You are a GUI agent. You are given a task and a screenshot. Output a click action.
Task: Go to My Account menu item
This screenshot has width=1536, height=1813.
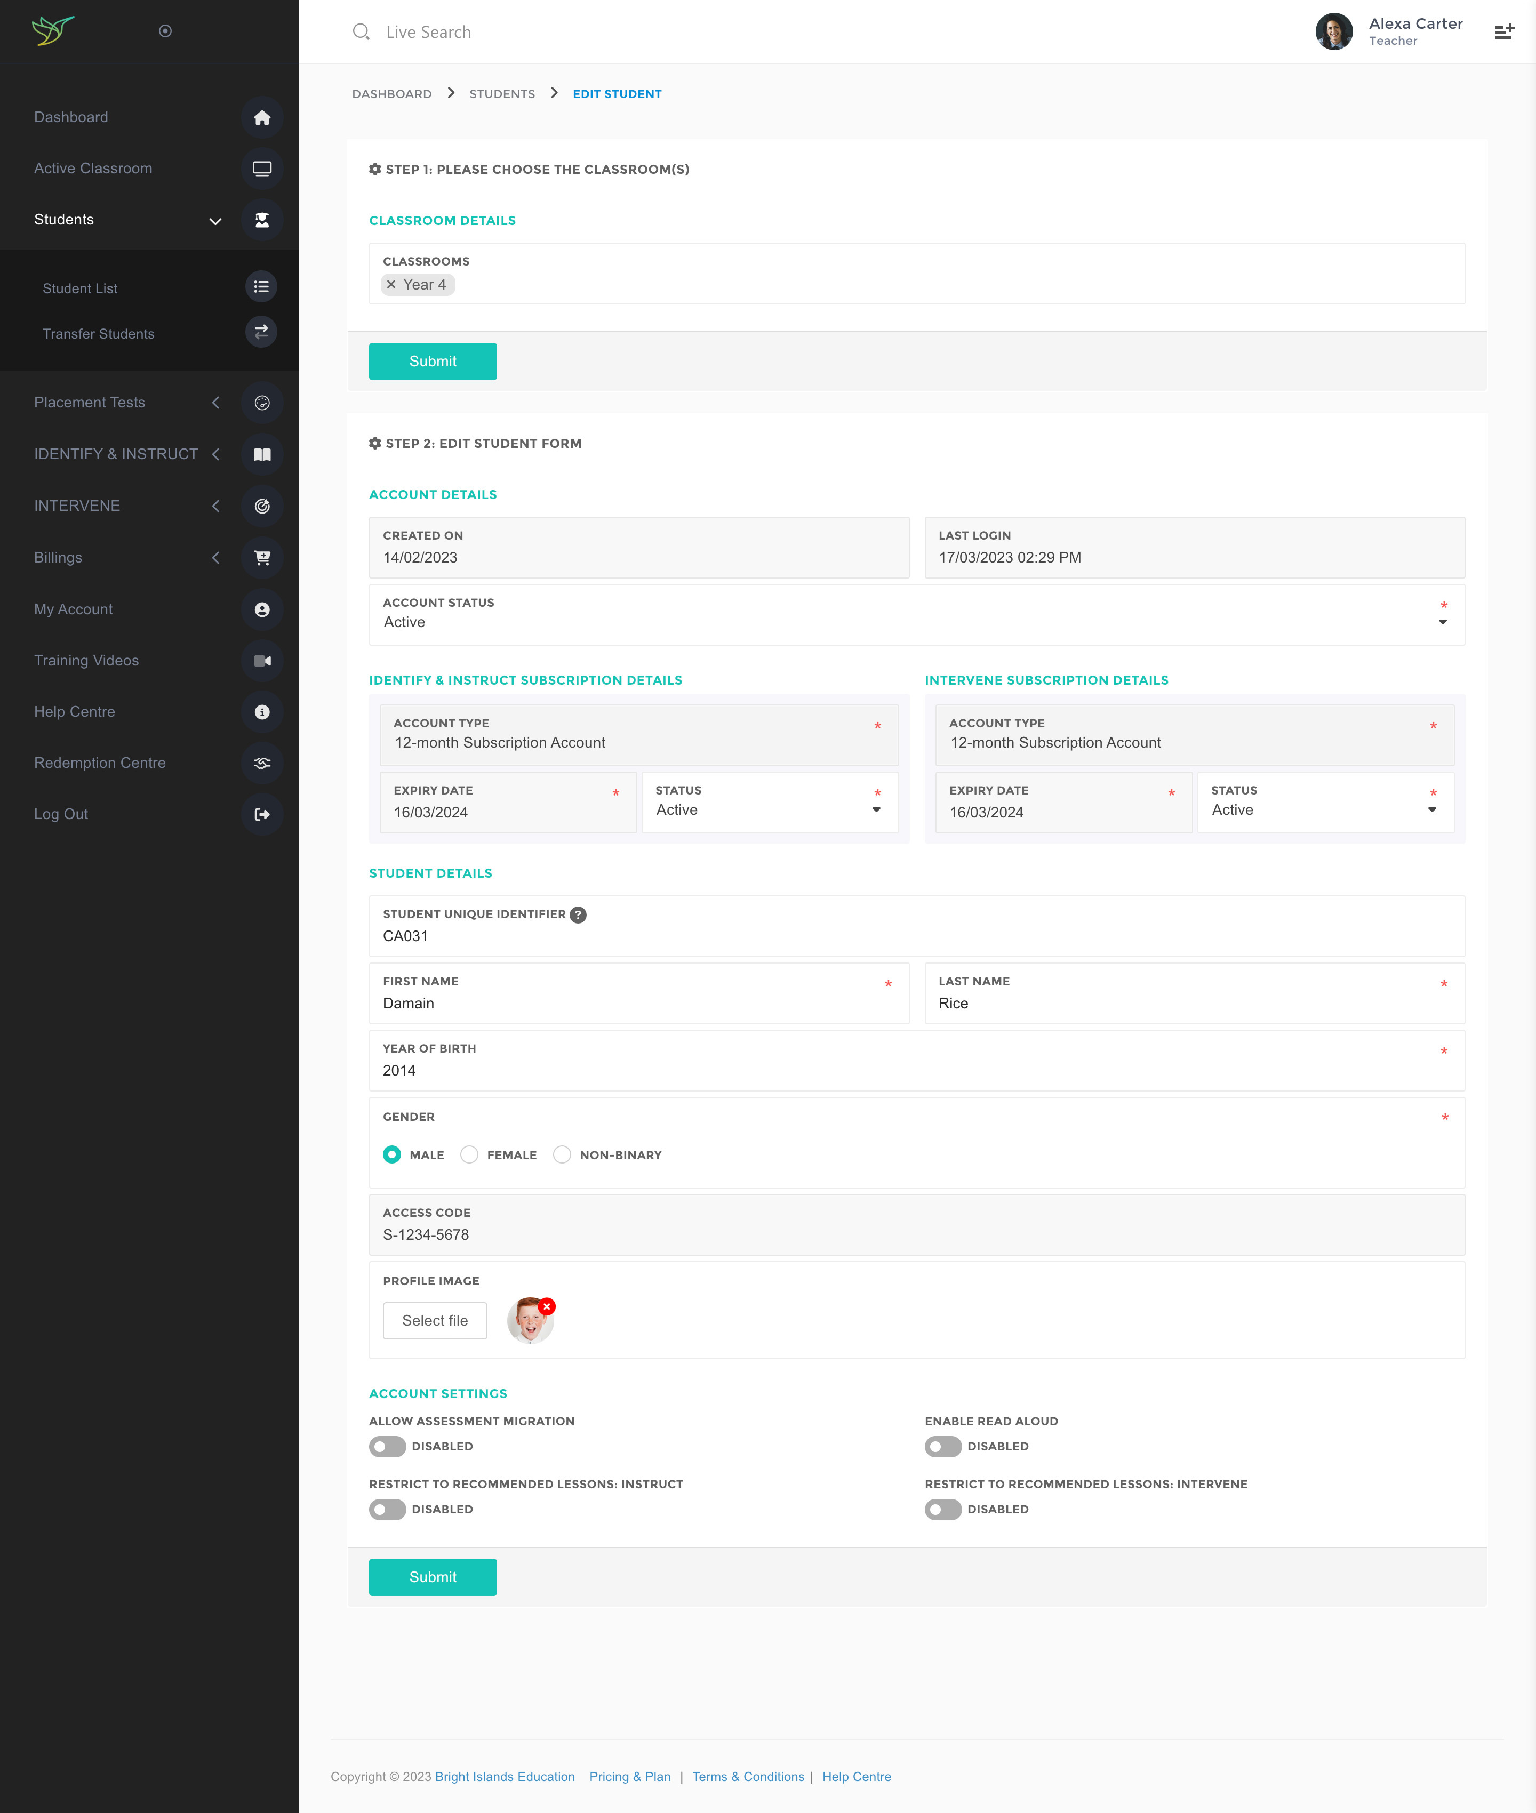click(73, 609)
